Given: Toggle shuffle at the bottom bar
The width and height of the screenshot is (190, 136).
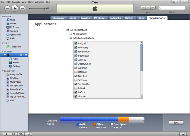Looking at the screenshot, I should coord(14,134).
